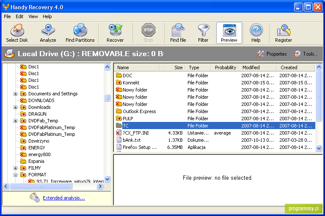Click the 'average' probability cell

[222, 133]
